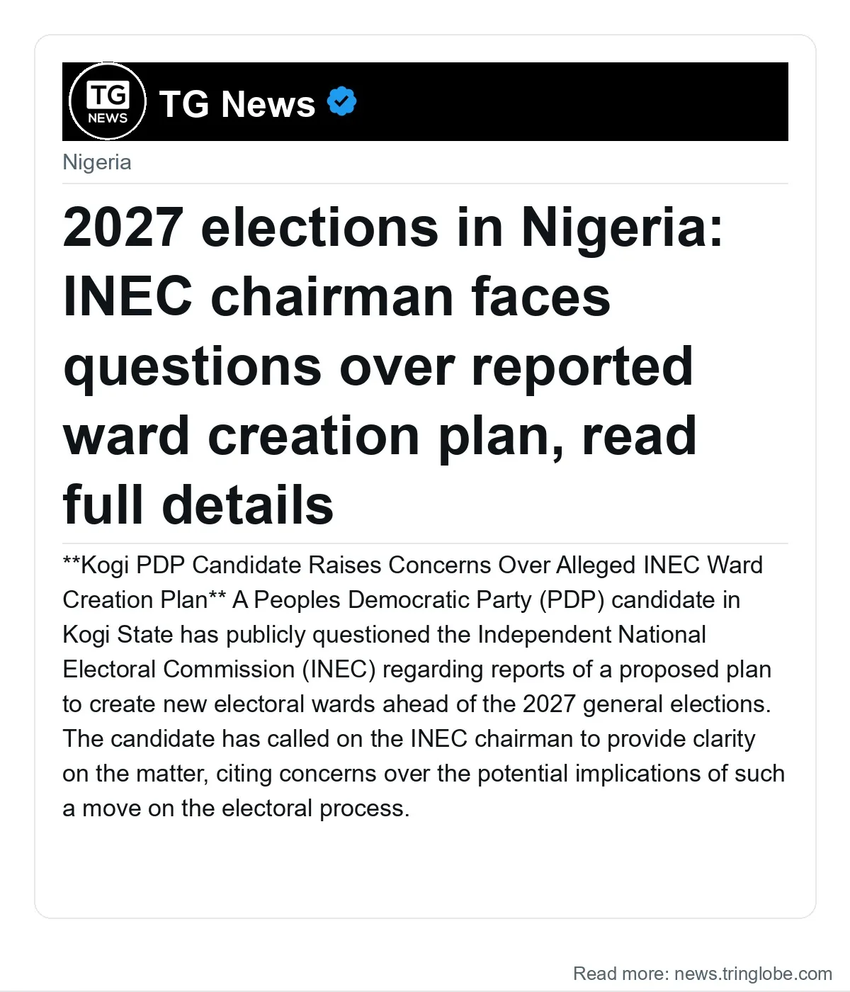Viewport: 850px width, 992px height.
Task: Click the 'Peoples Democratic Party' phrase
Action: point(392,599)
